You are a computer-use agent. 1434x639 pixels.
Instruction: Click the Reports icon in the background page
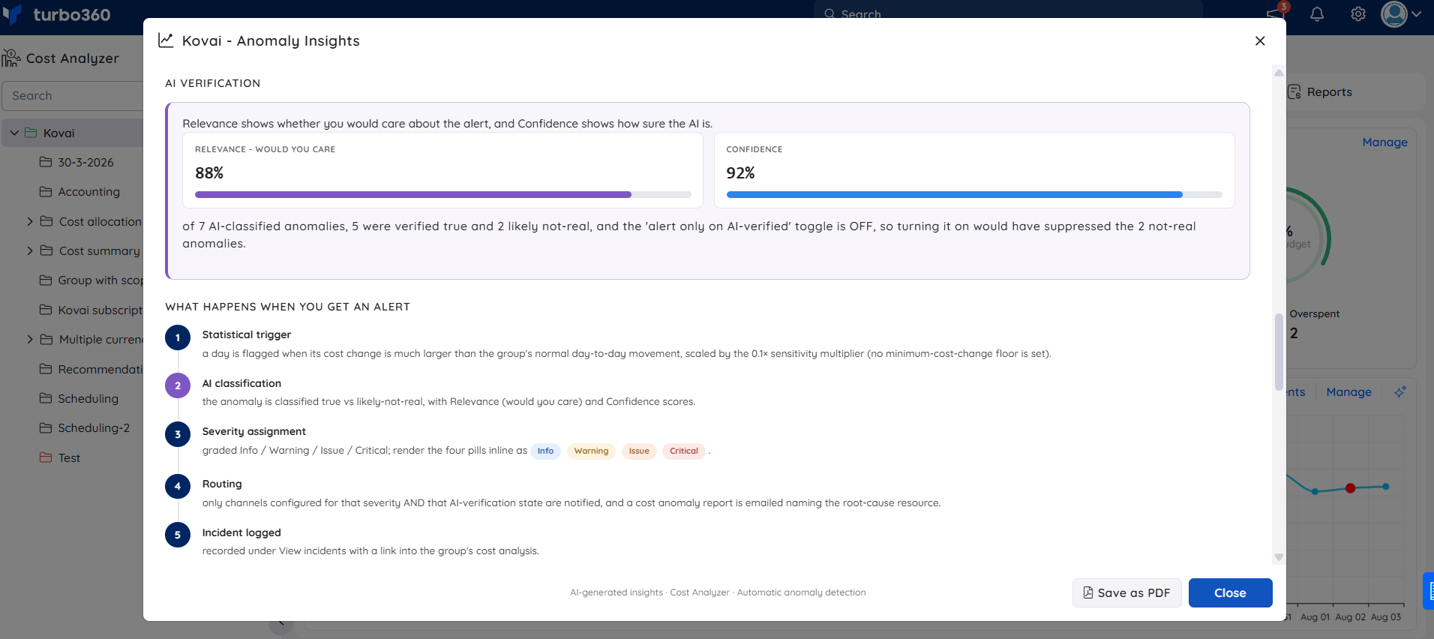point(1294,91)
